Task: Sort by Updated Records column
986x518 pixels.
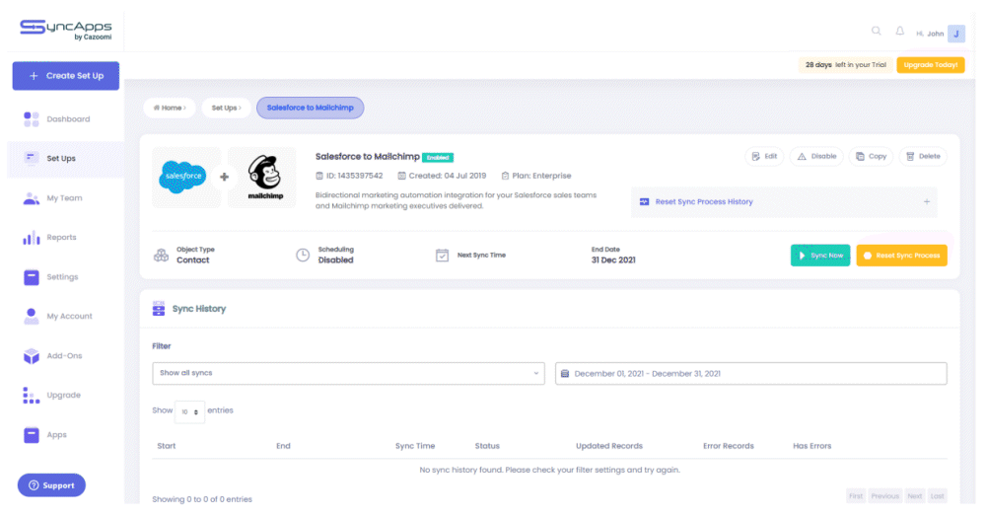Action: tap(609, 446)
